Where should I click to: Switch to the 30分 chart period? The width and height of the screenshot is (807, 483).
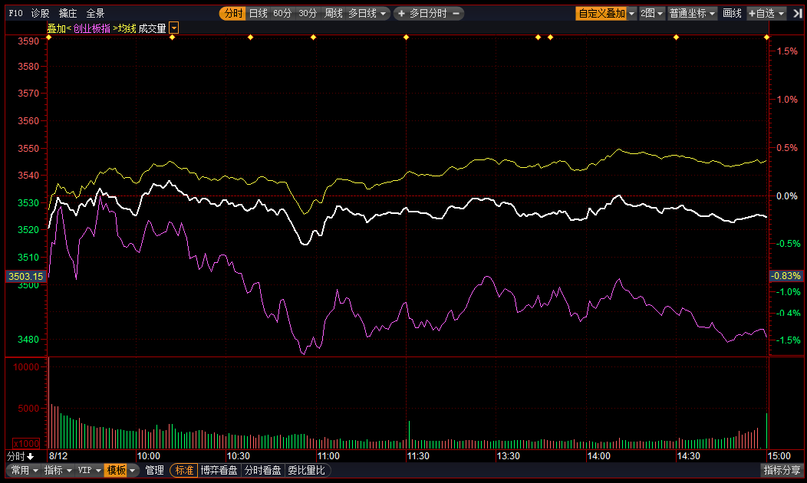308,13
